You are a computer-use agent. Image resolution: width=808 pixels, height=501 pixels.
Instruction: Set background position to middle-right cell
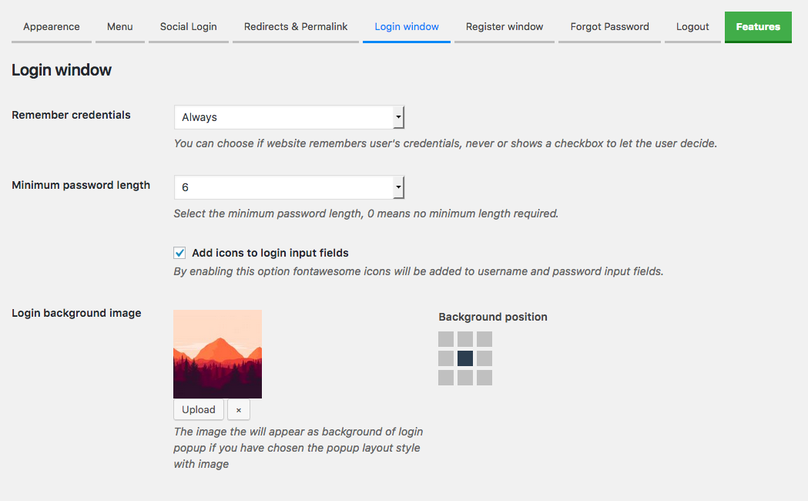pyautogui.click(x=484, y=358)
